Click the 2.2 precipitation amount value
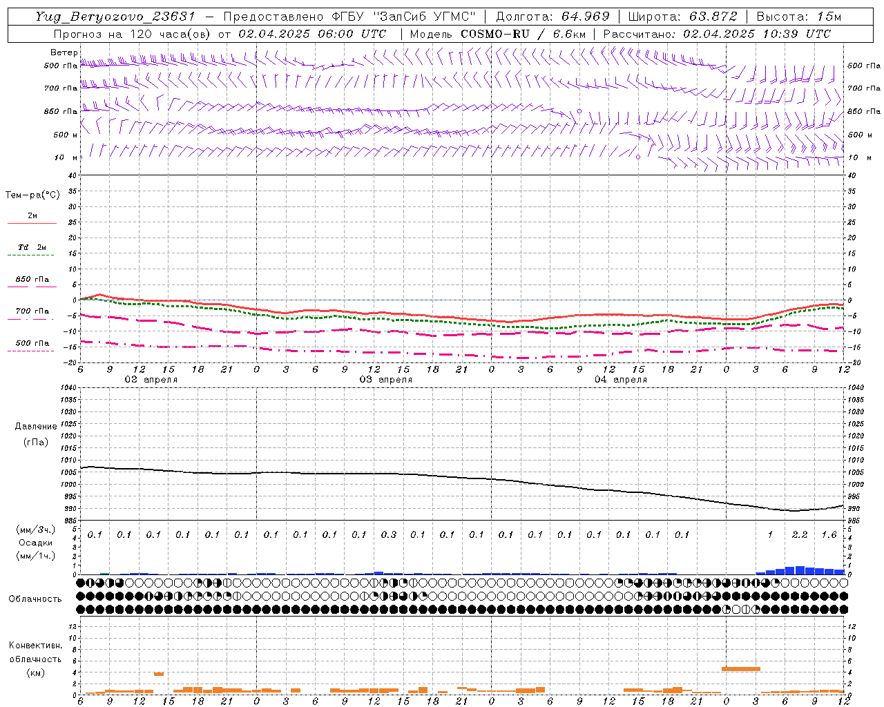This screenshot has width=884, height=707. coord(800,534)
